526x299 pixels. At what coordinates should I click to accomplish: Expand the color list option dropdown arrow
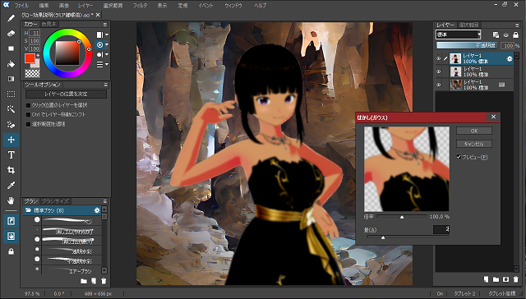pos(107,64)
